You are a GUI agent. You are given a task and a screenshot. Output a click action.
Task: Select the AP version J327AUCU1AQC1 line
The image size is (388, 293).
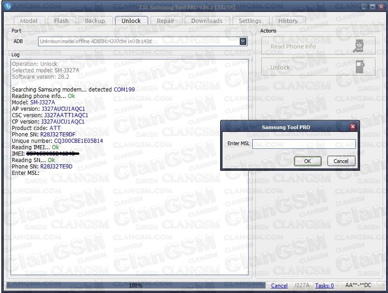click(x=49, y=109)
